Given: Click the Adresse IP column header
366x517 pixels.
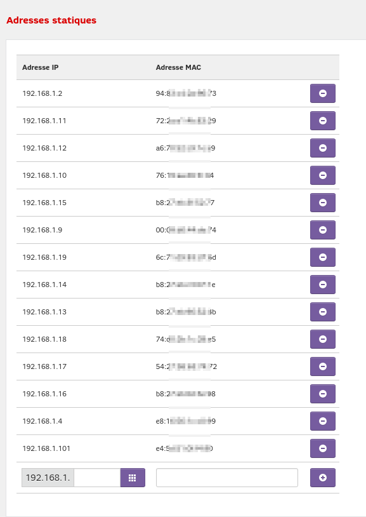Looking at the screenshot, I should click(40, 67).
